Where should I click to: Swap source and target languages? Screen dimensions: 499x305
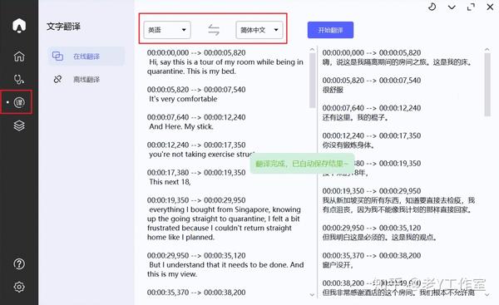pos(214,30)
